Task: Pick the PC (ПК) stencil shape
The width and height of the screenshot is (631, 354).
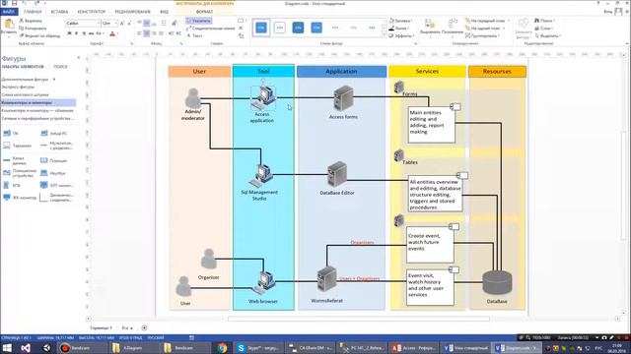Action: pos(11,134)
